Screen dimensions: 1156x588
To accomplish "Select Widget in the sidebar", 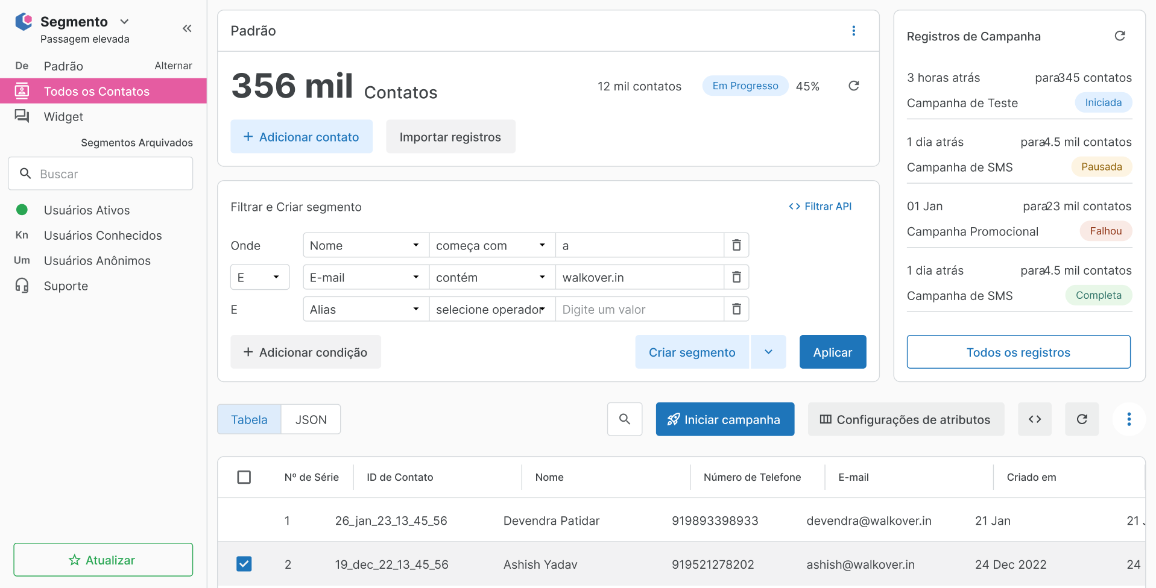I will pos(63,117).
